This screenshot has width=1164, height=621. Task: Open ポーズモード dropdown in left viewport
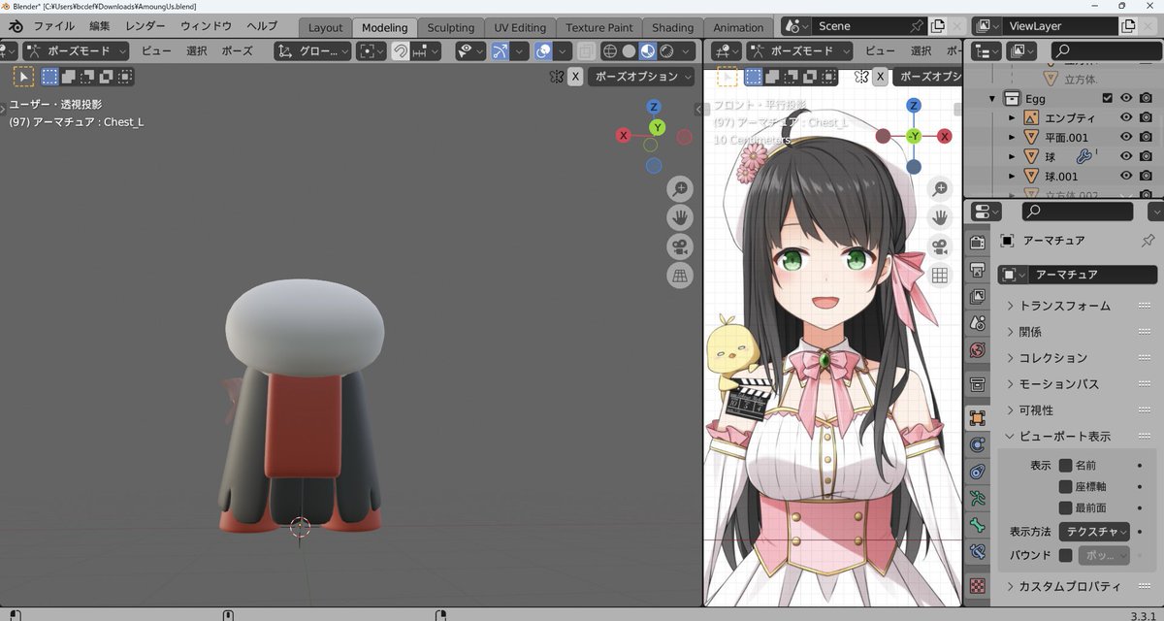point(76,51)
